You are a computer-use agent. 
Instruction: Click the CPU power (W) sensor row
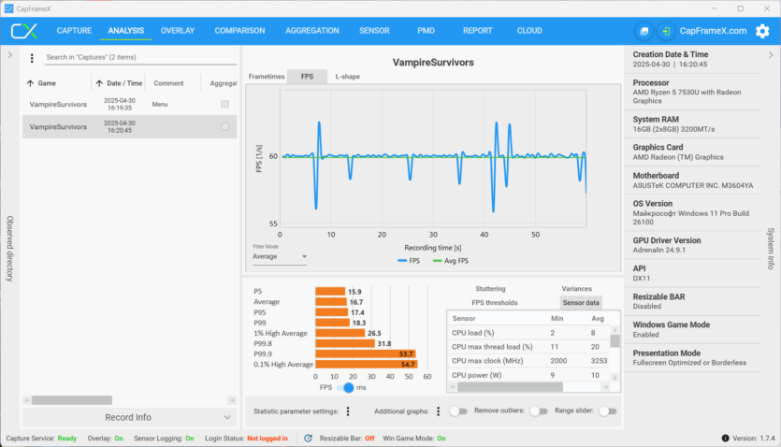tap(529, 375)
